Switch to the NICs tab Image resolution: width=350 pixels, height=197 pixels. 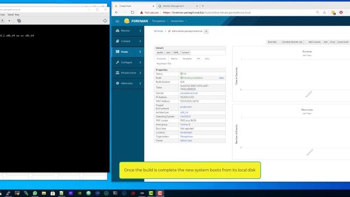point(207,59)
